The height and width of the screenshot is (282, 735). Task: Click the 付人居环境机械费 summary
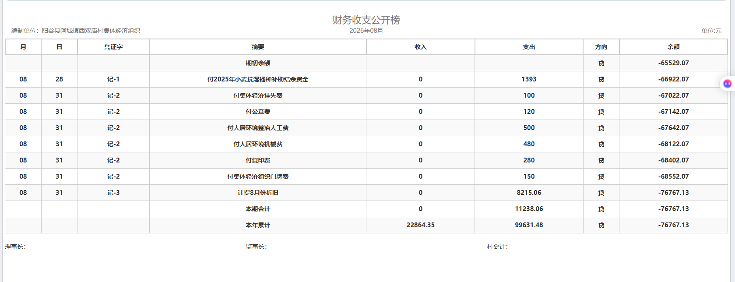pos(258,144)
